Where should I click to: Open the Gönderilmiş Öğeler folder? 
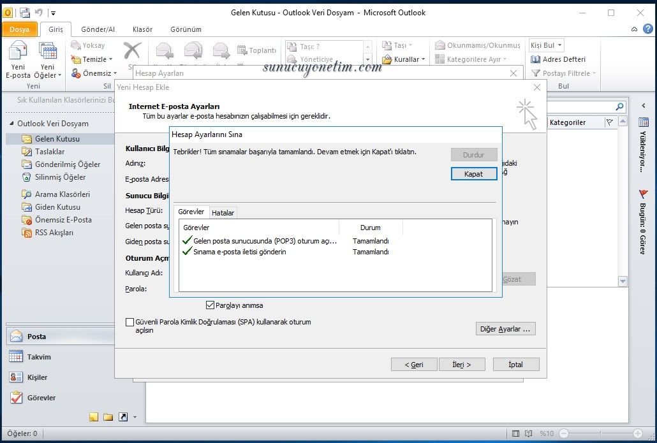coord(68,164)
